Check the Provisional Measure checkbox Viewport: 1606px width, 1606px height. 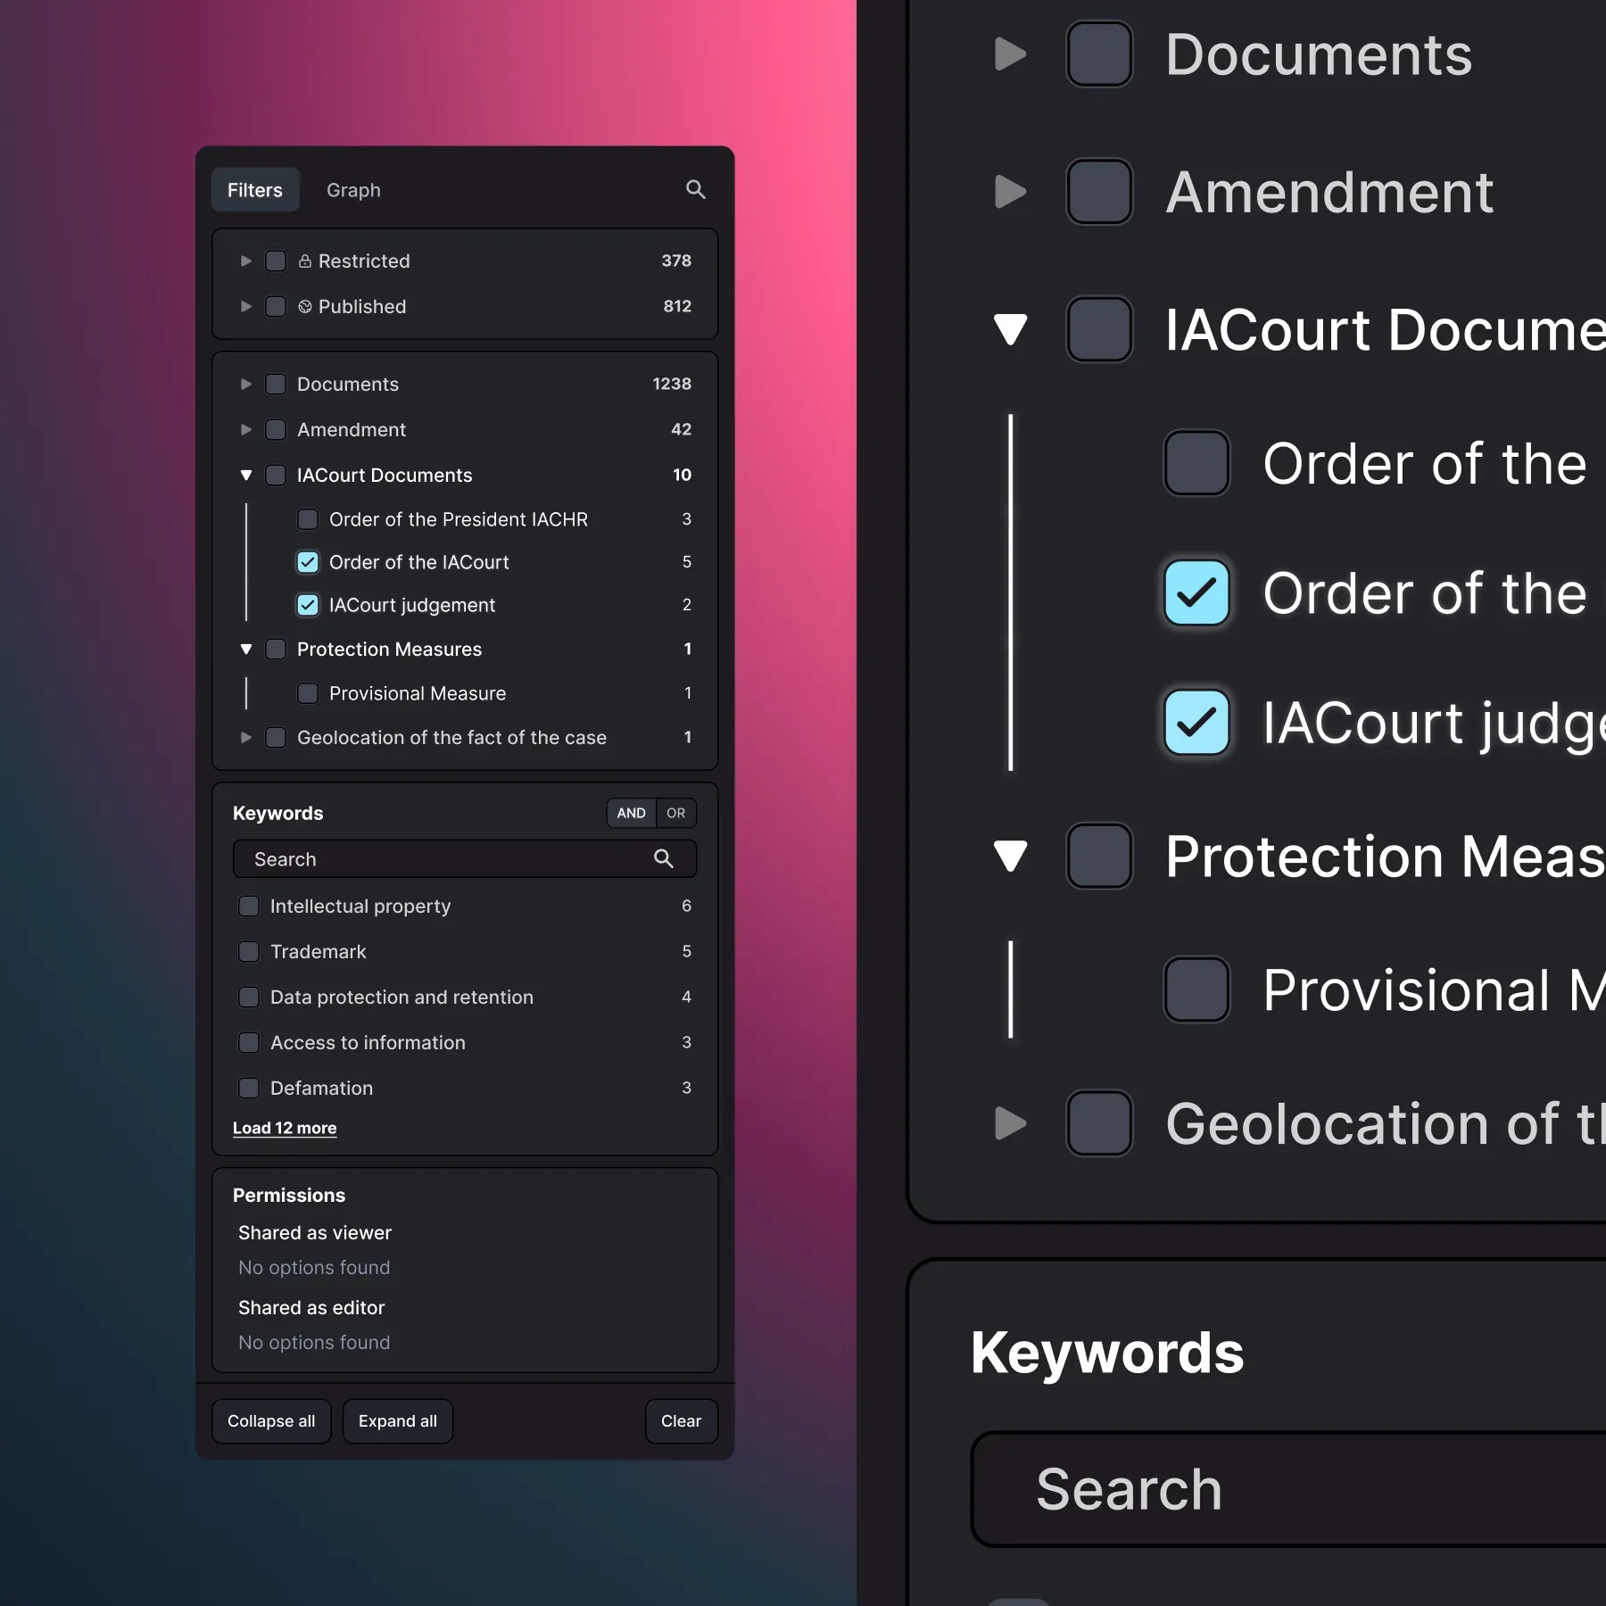[308, 693]
